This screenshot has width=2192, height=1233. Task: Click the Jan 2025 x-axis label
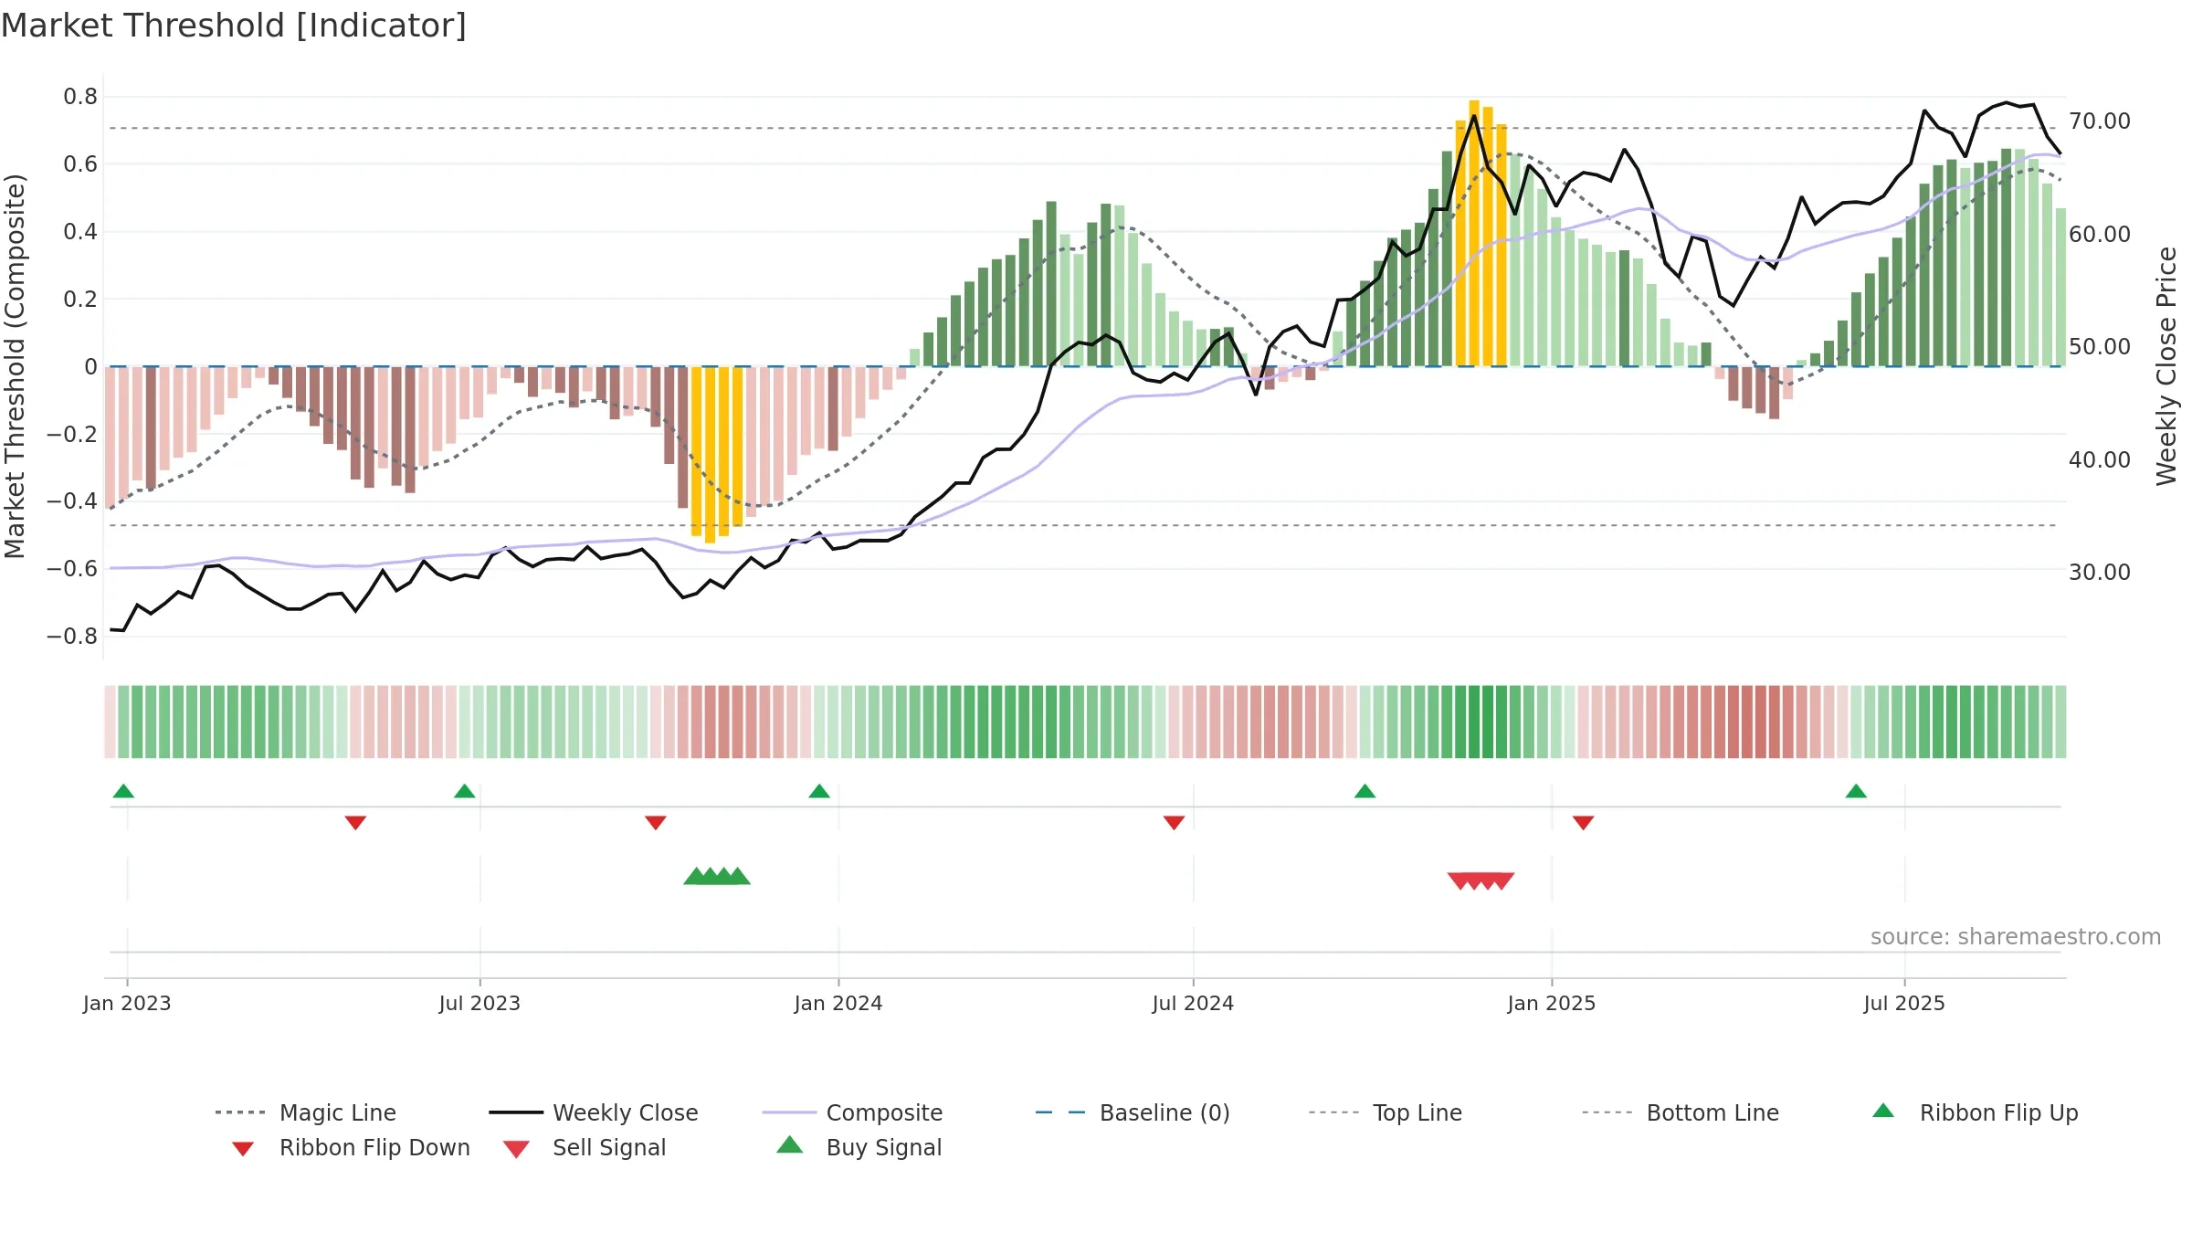point(1552,1003)
